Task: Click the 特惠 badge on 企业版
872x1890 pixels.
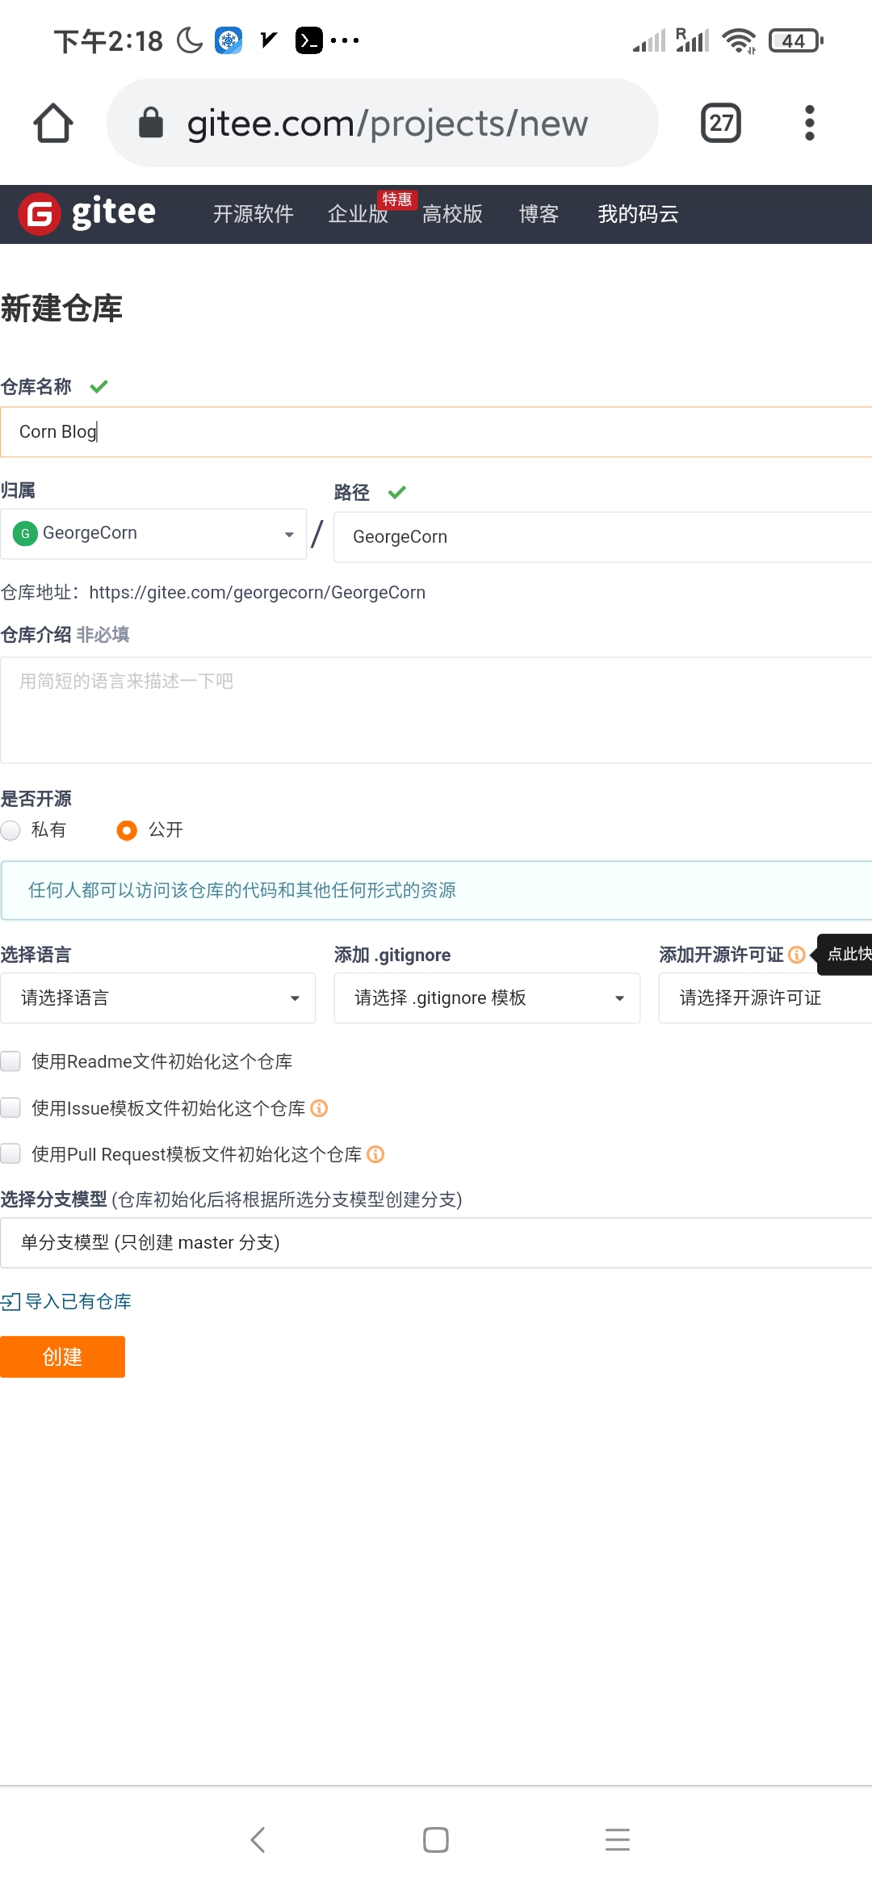Action: [396, 199]
